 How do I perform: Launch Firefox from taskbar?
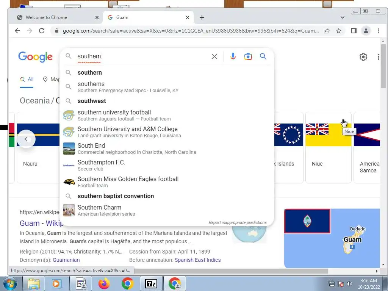104,283
